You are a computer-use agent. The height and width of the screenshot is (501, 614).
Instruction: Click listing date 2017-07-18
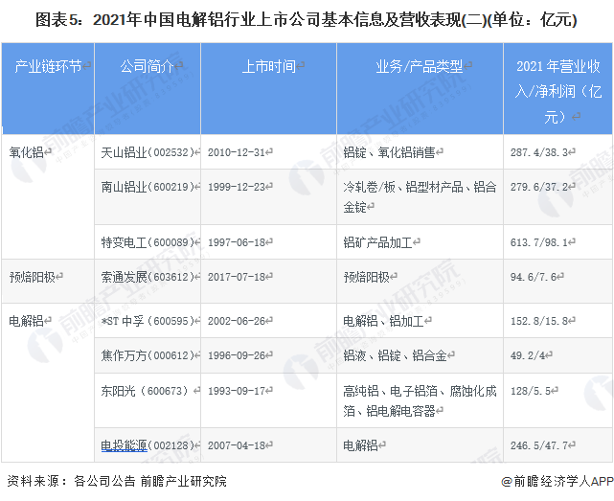click(x=237, y=277)
